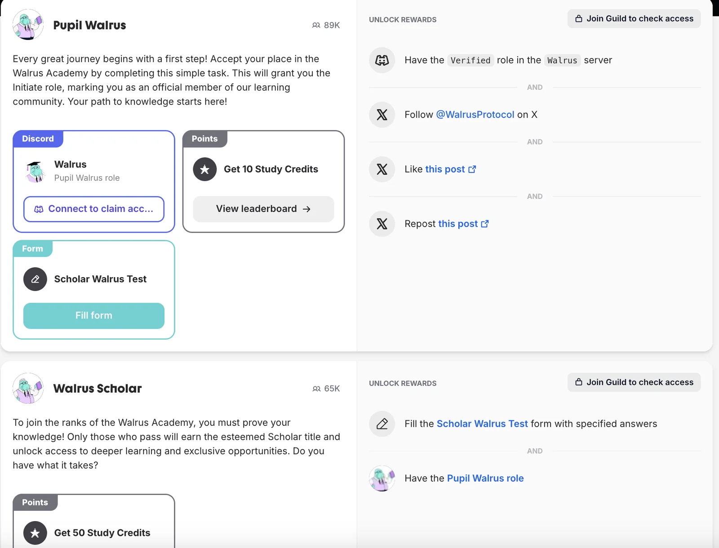
Task: Click the Form card label
Action: pyautogui.click(x=33, y=249)
